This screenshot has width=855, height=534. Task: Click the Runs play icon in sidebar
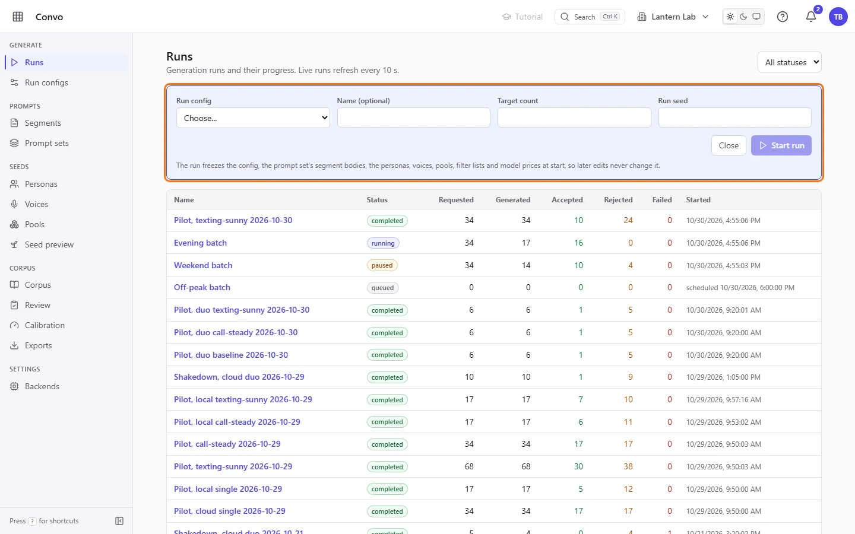click(x=15, y=62)
